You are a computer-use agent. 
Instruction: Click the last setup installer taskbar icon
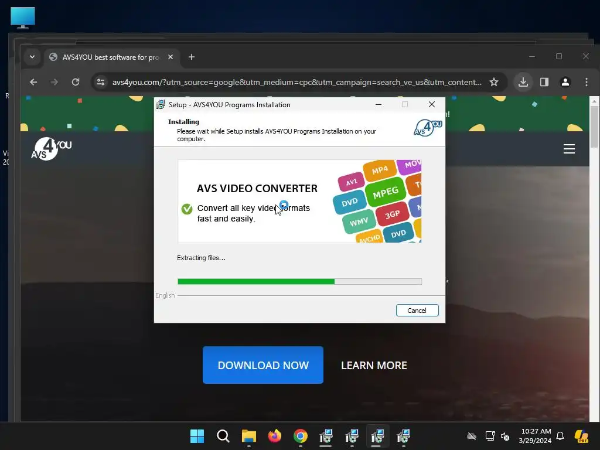coord(403,436)
